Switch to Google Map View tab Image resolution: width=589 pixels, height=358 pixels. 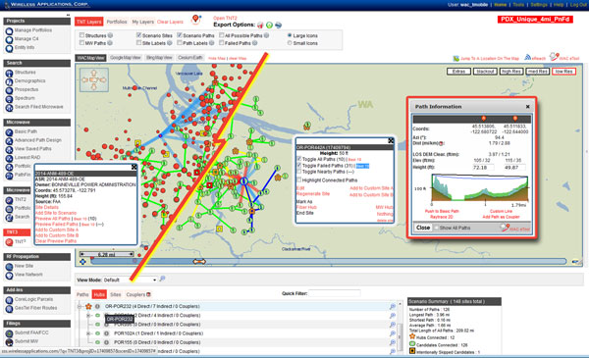pos(126,58)
